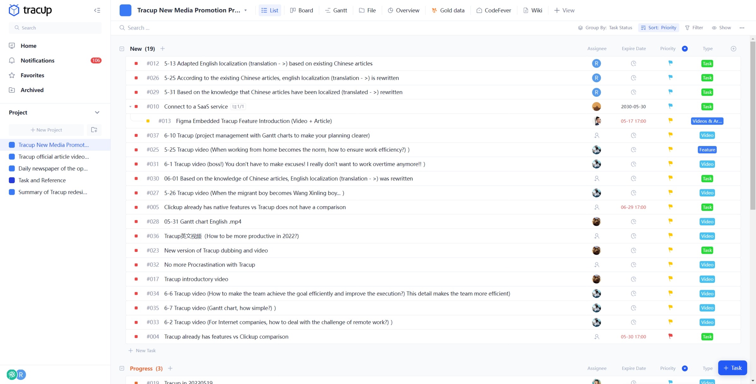The height and width of the screenshot is (384, 756).
Task: Click the red priority flag on task #004
Action: point(670,336)
